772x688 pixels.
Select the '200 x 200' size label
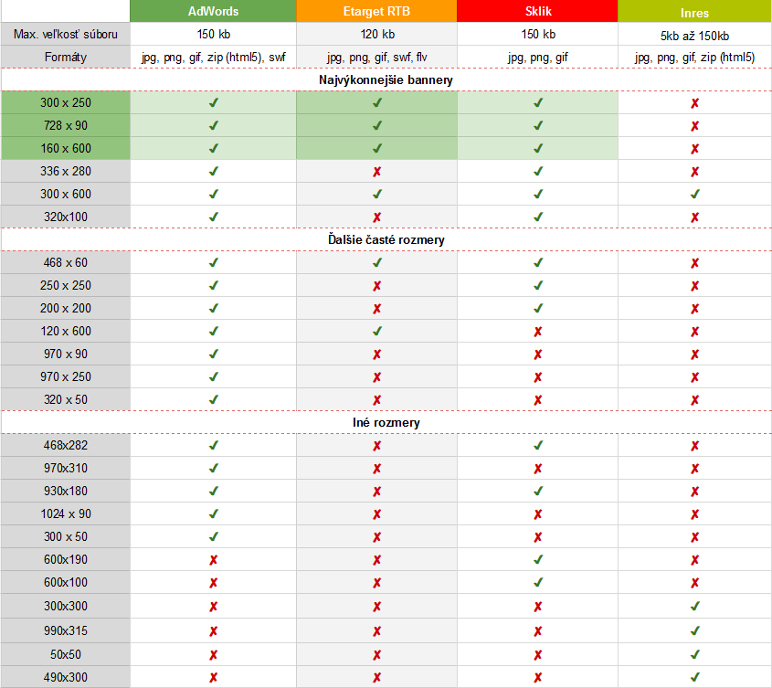(66, 308)
